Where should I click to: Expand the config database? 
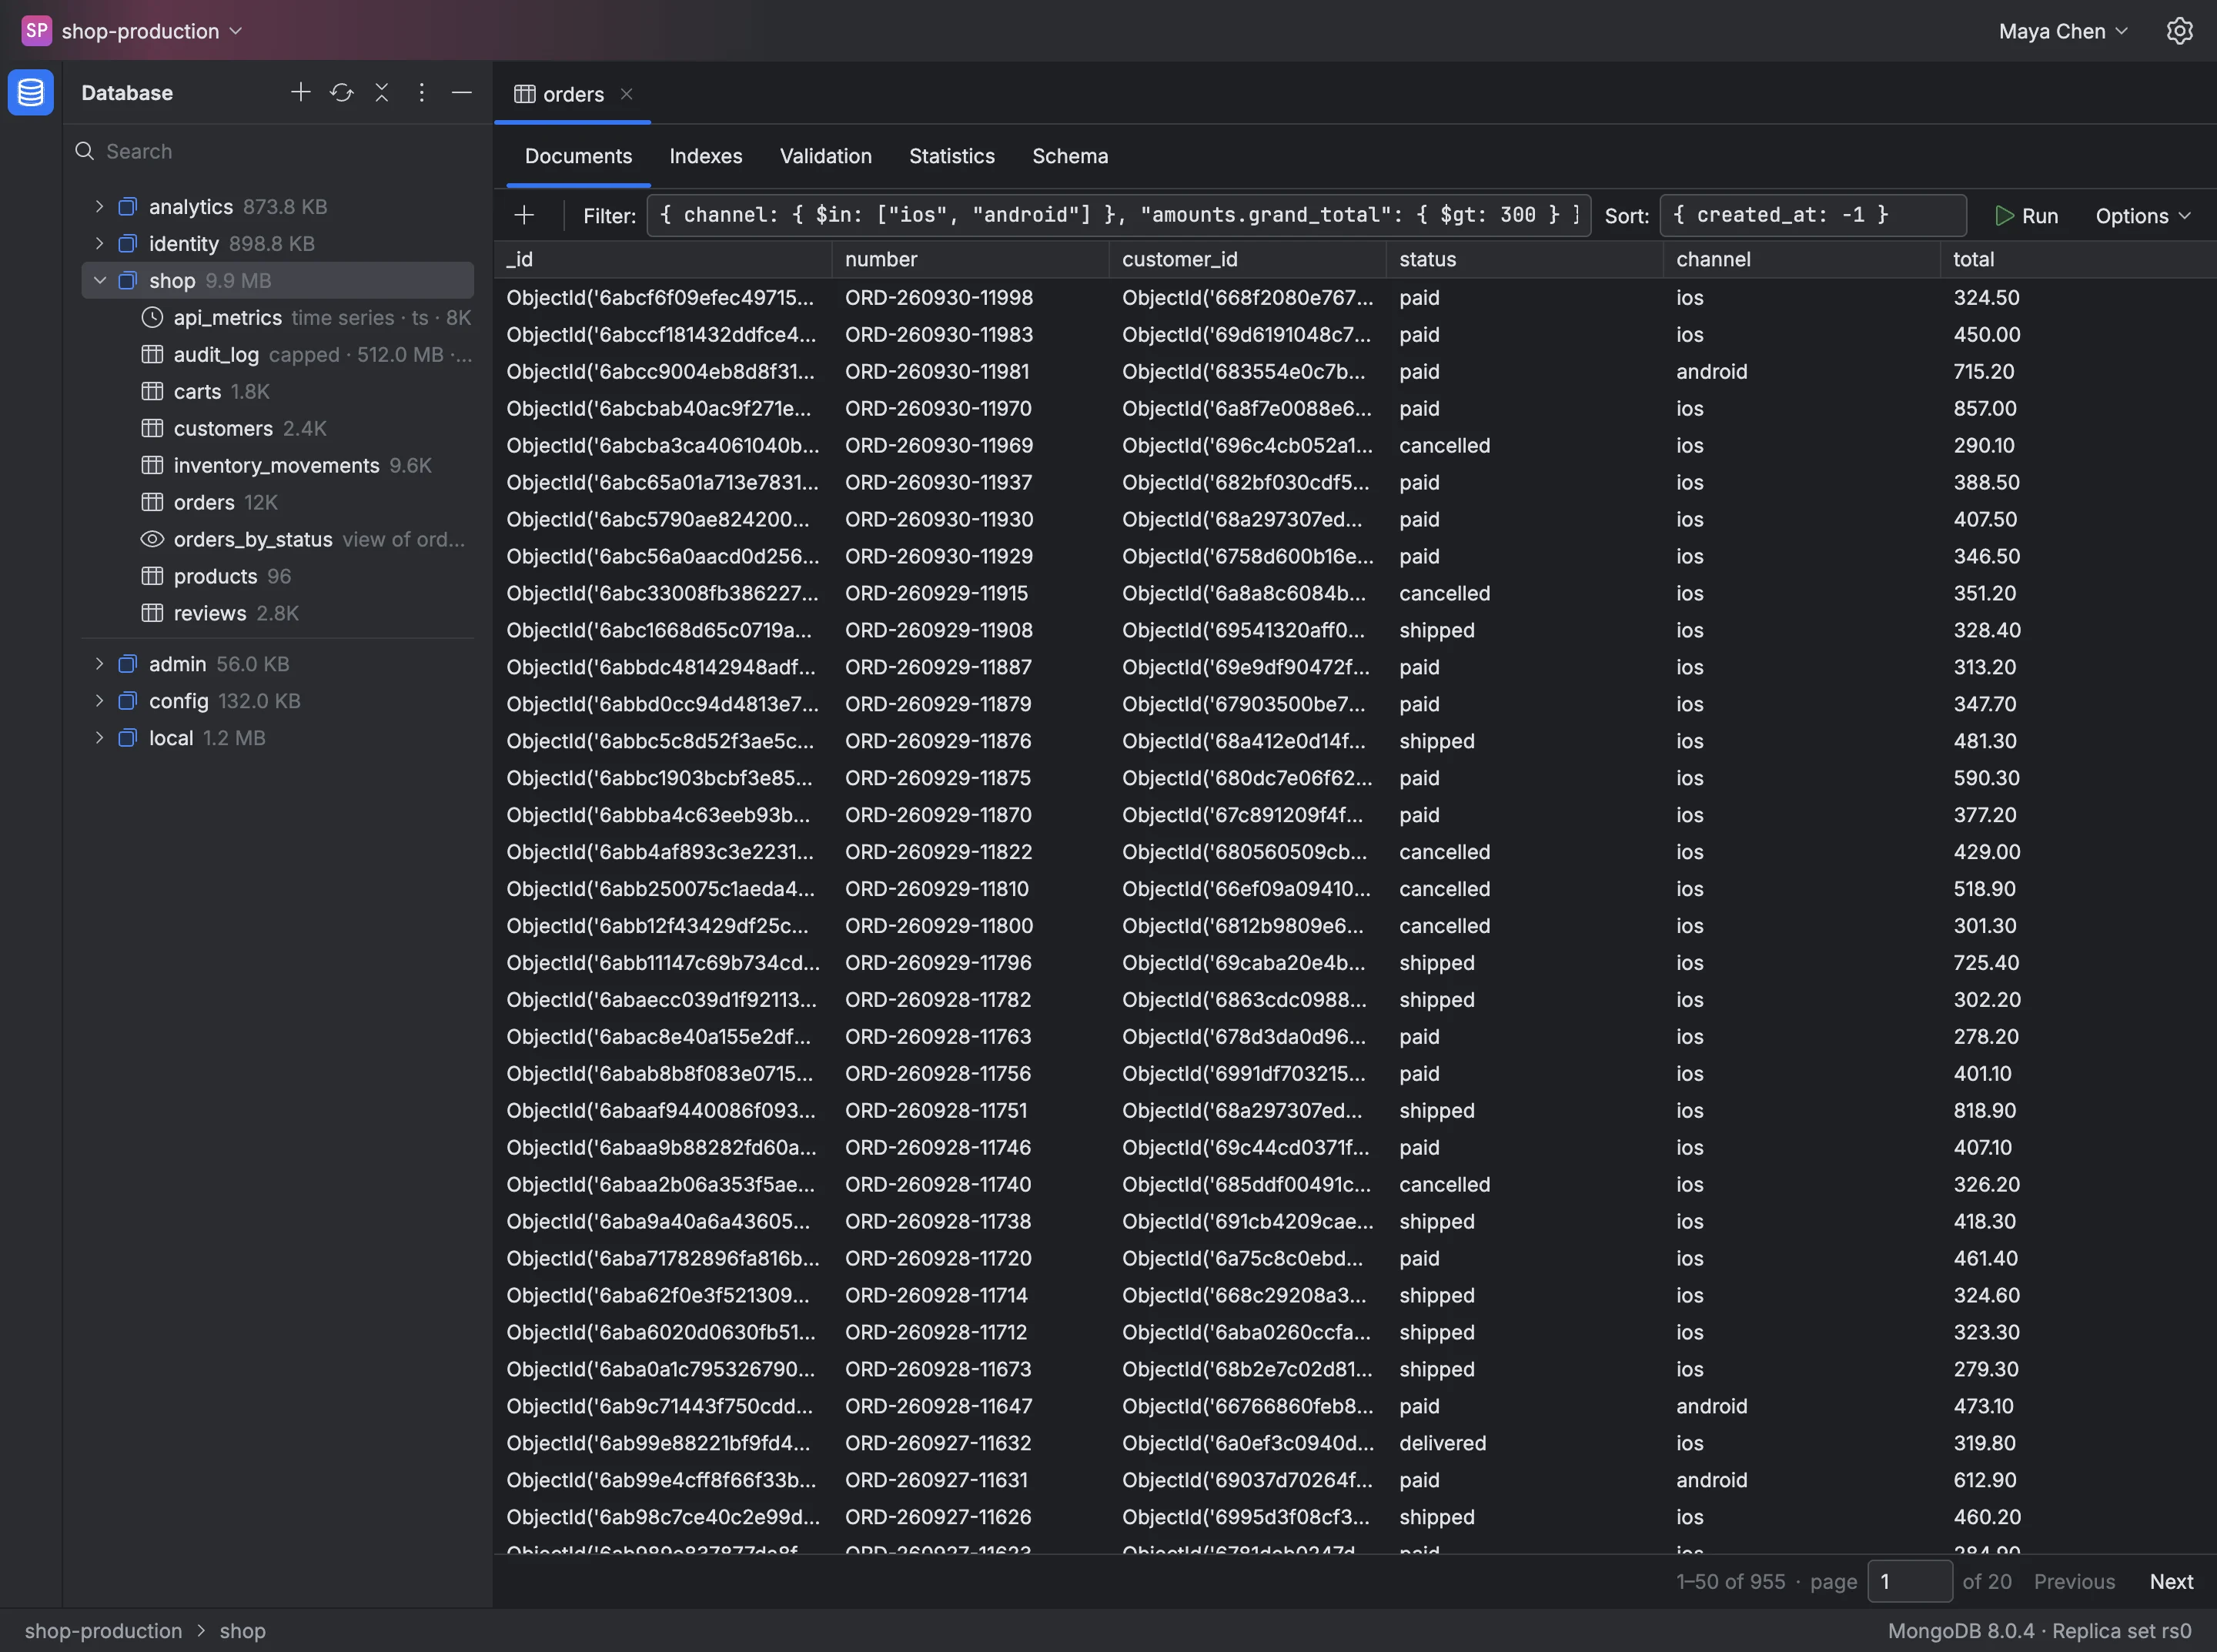point(99,701)
